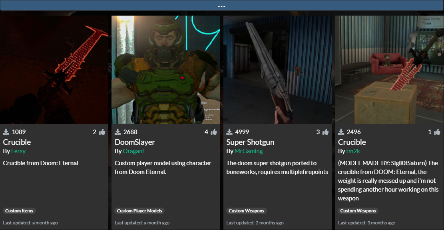Like the Super Shotgun mod
Screen dimensions: 444x230
(325, 132)
